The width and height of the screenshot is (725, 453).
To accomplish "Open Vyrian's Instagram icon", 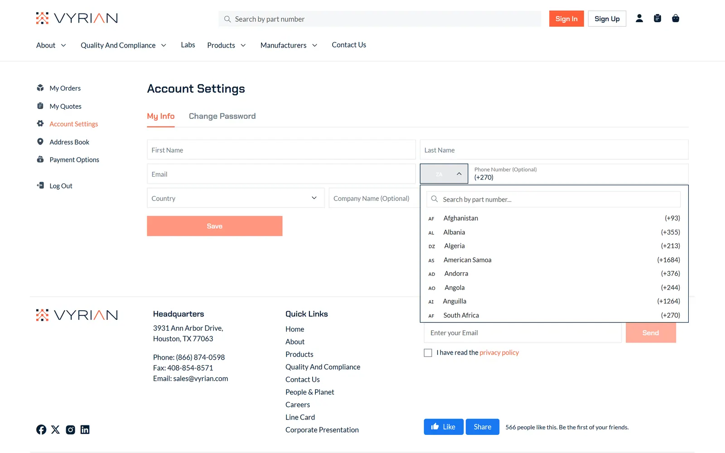I will point(70,429).
